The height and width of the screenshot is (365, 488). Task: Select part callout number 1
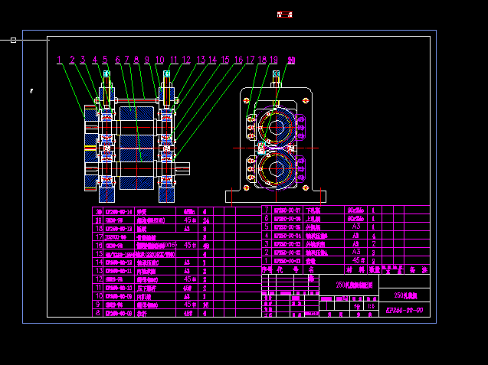tap(59, 59)
